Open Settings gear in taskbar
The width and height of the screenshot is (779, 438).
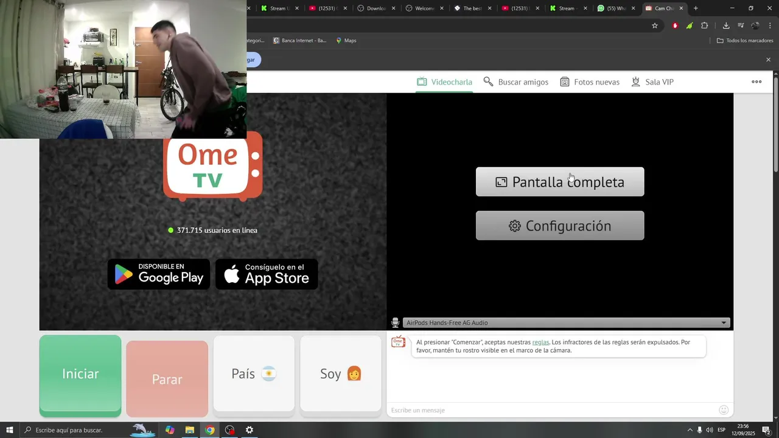(x=250, y=430)
